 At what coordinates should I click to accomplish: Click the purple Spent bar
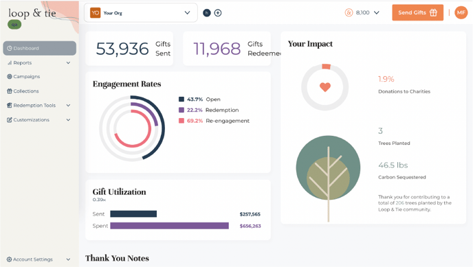(170, 226)
